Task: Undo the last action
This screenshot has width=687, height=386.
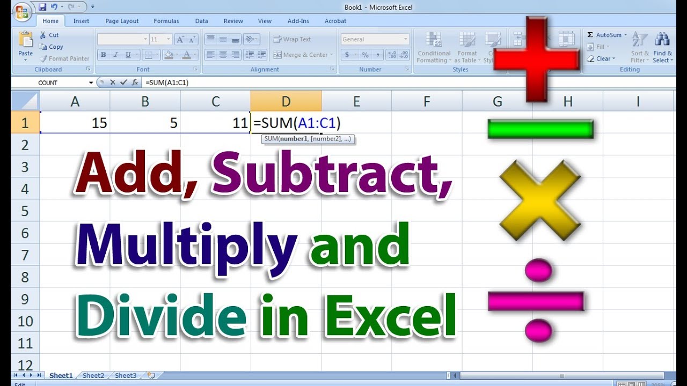Action: 54,7
